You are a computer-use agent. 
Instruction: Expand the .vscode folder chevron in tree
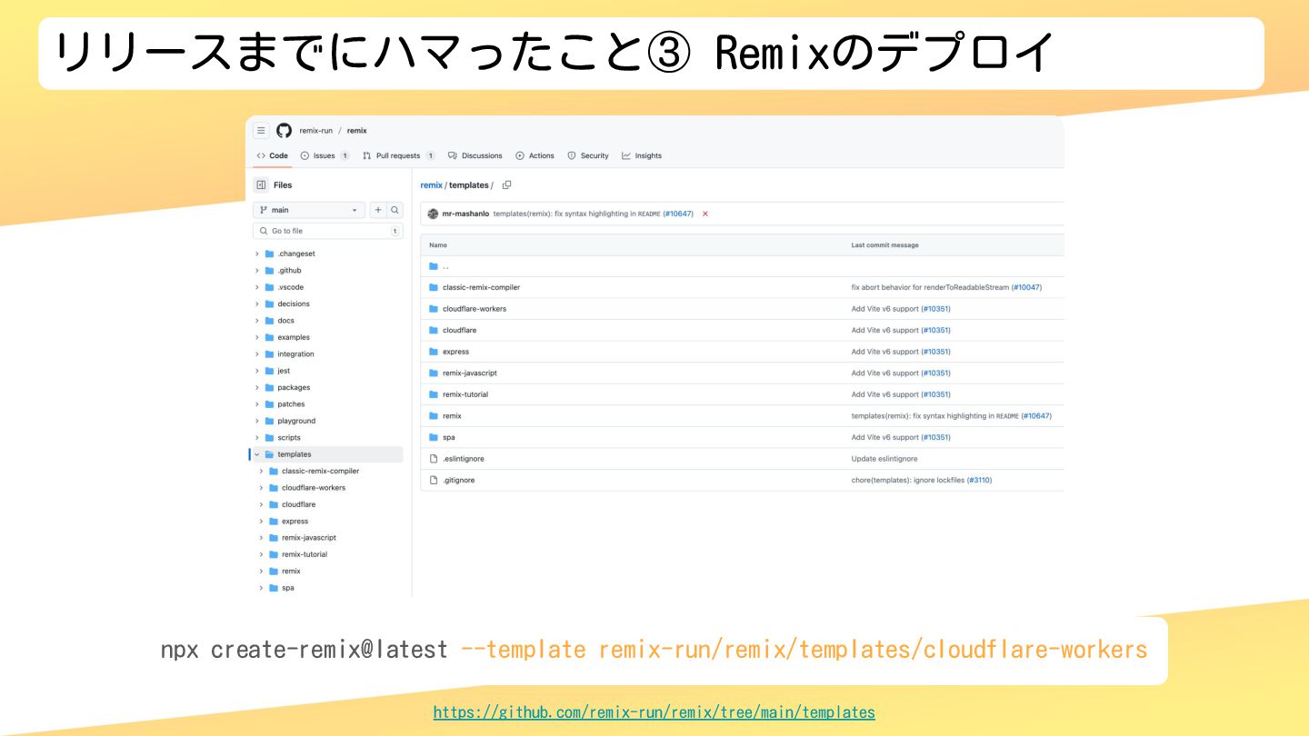pyautogui.click(x=257, y=287)
